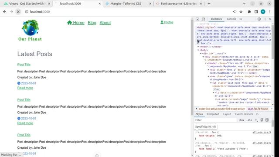Screen dimensions: 279x157
Task: Collapse the container mx-auto div node
Action: (203, 57)
